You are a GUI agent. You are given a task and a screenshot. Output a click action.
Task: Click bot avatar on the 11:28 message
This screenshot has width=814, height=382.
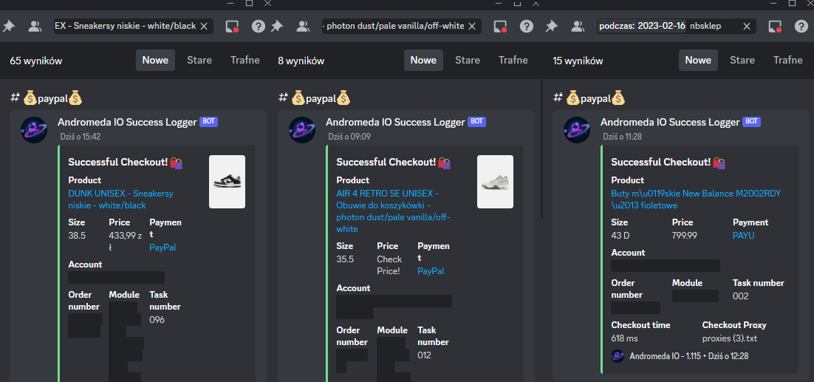coord(577,130)
